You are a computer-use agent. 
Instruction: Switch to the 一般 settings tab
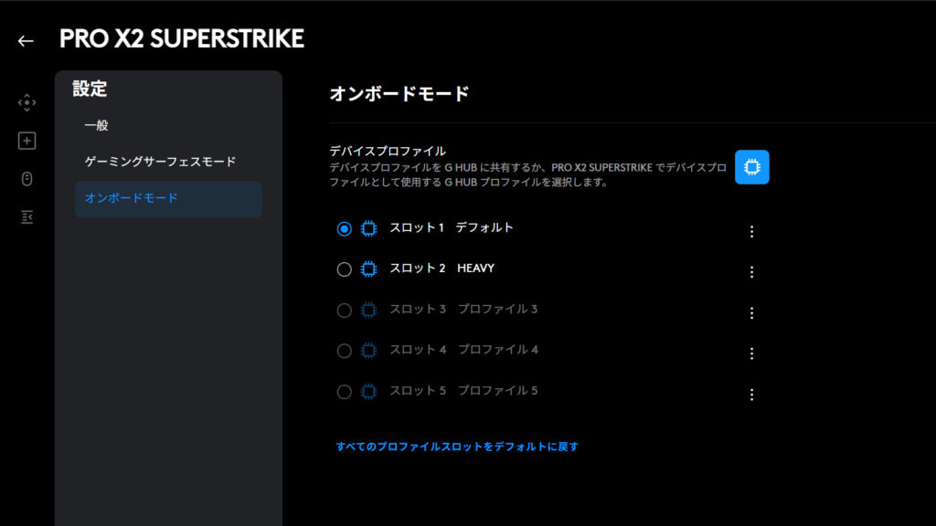pyautogui.click(x=97, y=125)
